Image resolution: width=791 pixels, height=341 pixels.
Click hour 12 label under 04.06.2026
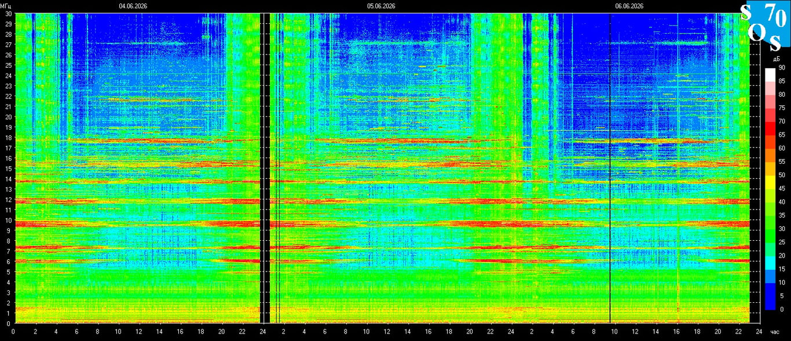(x=138, y=332)
